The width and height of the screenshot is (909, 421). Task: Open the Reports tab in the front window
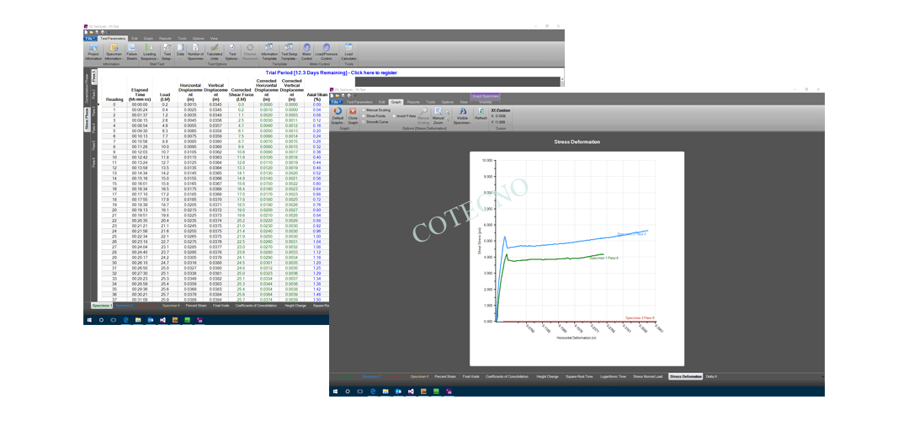point(413,102)
